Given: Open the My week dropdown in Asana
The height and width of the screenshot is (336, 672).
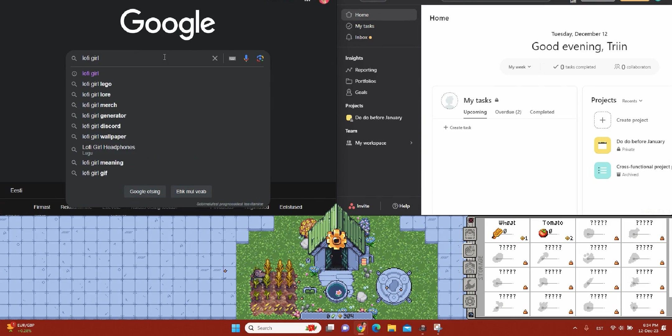Looking at the screenshot, I should pos(520,67).
